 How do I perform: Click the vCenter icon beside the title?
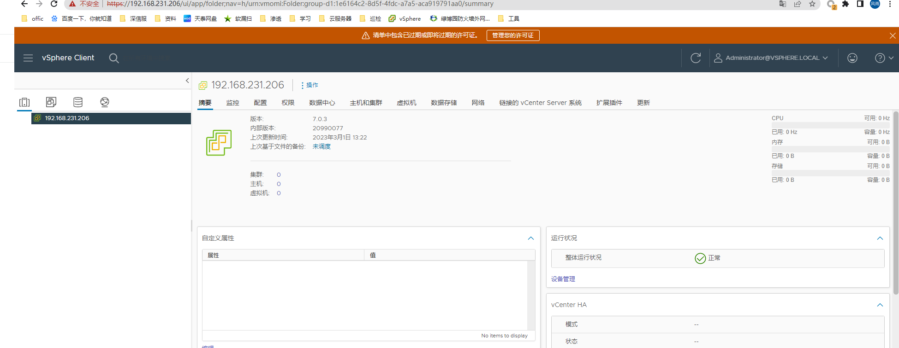[203, 86]
